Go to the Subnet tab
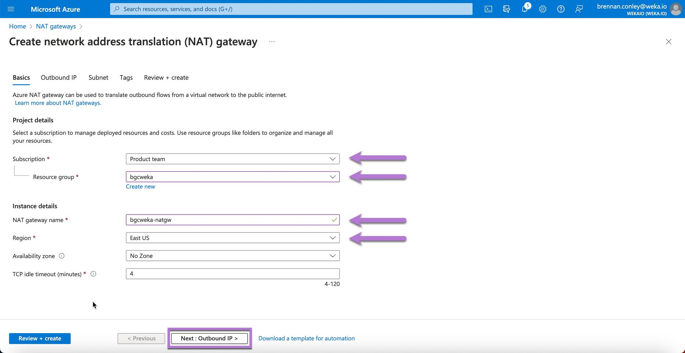Viewport: 685px width, 353px height. point(98,77)
